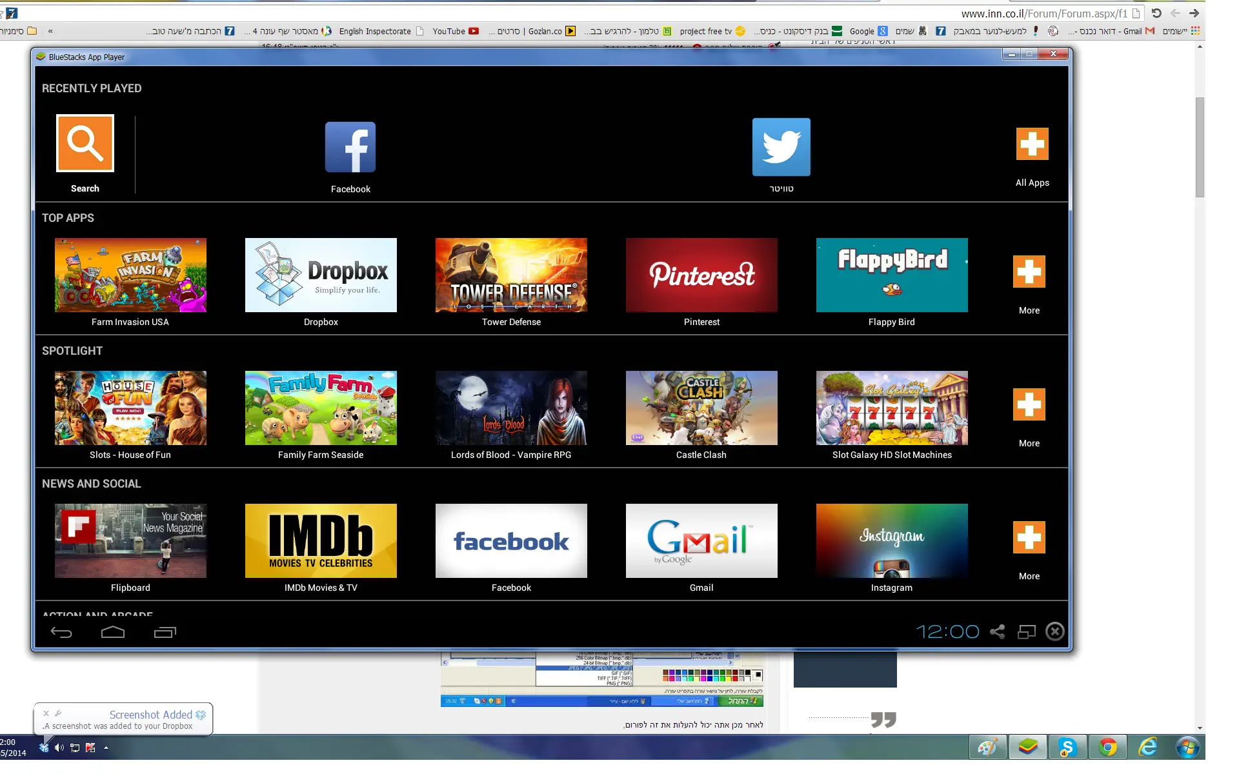Expand More in the News and Social row
Image resolution: width=1239 pixels, height=774 pixels.
tap(1029, 538)
